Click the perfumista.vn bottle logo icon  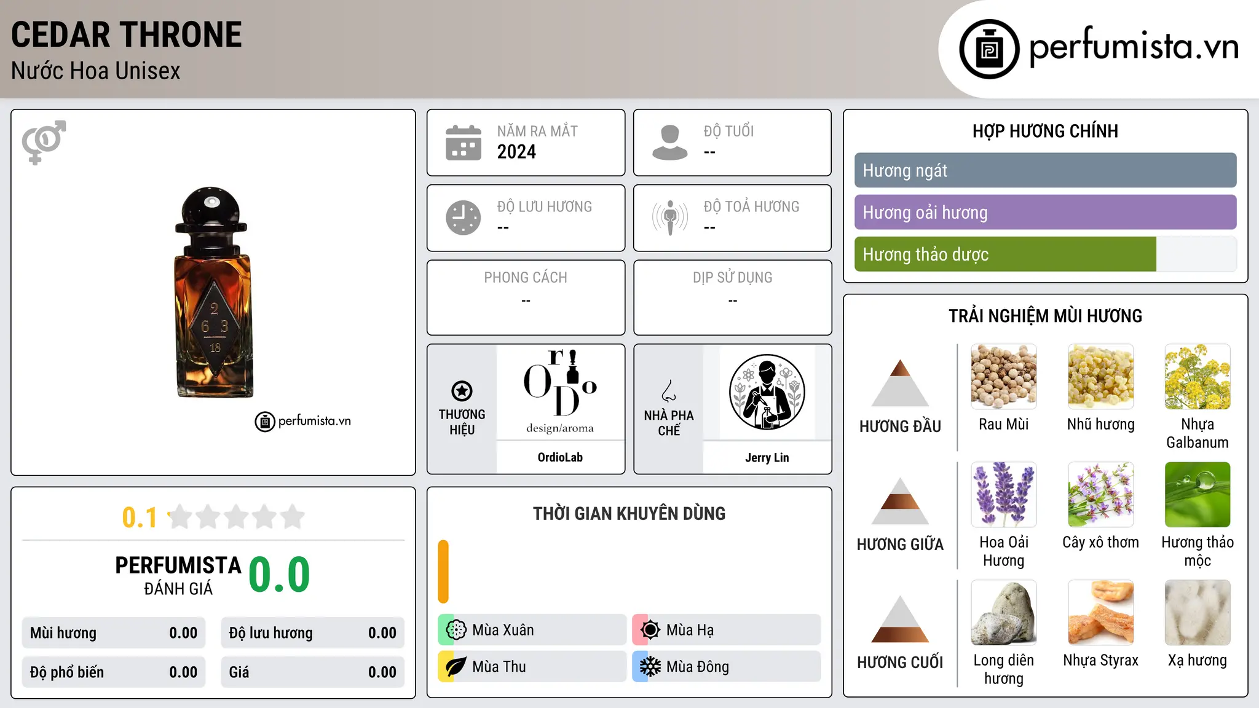pos(989,49)
